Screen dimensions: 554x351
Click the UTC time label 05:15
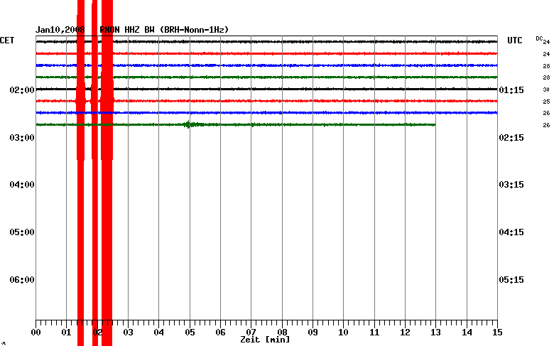511,280
